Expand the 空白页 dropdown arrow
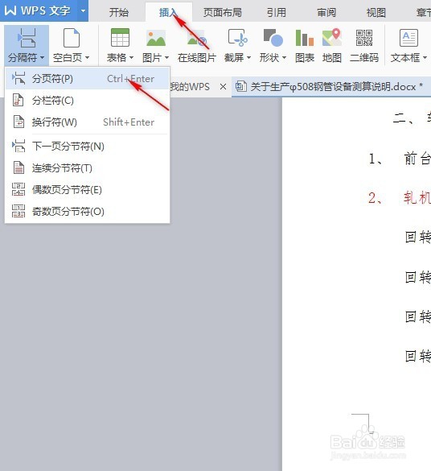 pyautogui.click(x=88, y=57)
